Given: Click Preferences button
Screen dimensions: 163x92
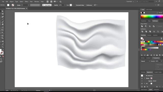Looking at the screenshot, I should click(89, 5).
